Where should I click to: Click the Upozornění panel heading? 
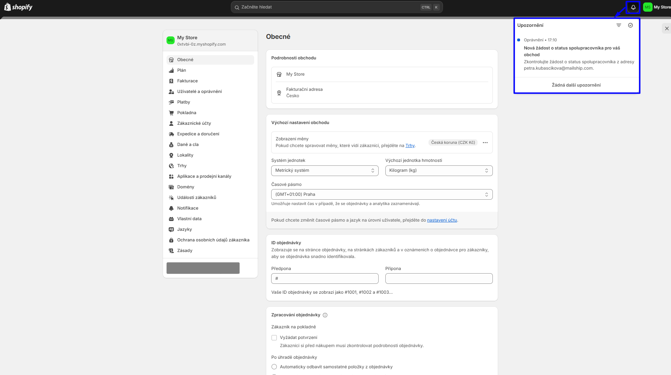tap(530, 25)
